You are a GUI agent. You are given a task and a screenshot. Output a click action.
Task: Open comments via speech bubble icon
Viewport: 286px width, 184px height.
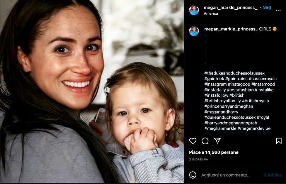point(205,141)
